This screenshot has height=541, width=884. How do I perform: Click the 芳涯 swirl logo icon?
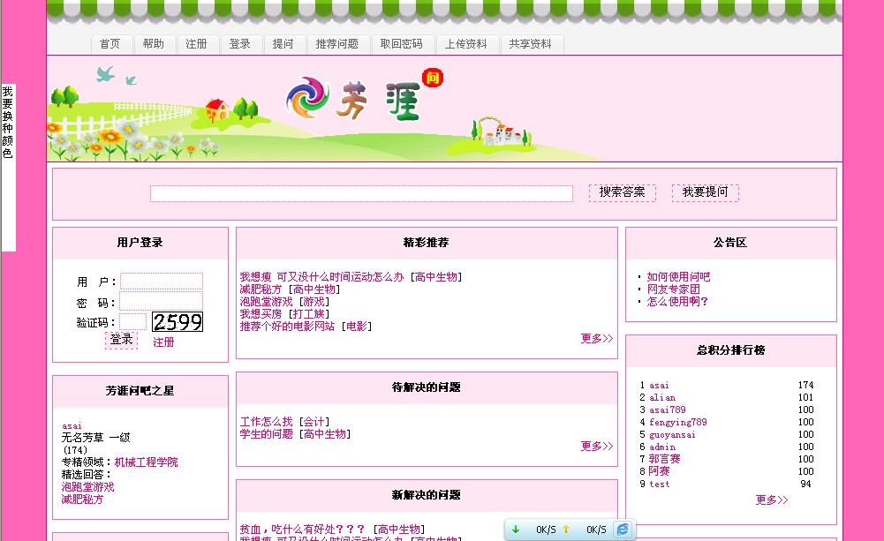tap(307, 97)
